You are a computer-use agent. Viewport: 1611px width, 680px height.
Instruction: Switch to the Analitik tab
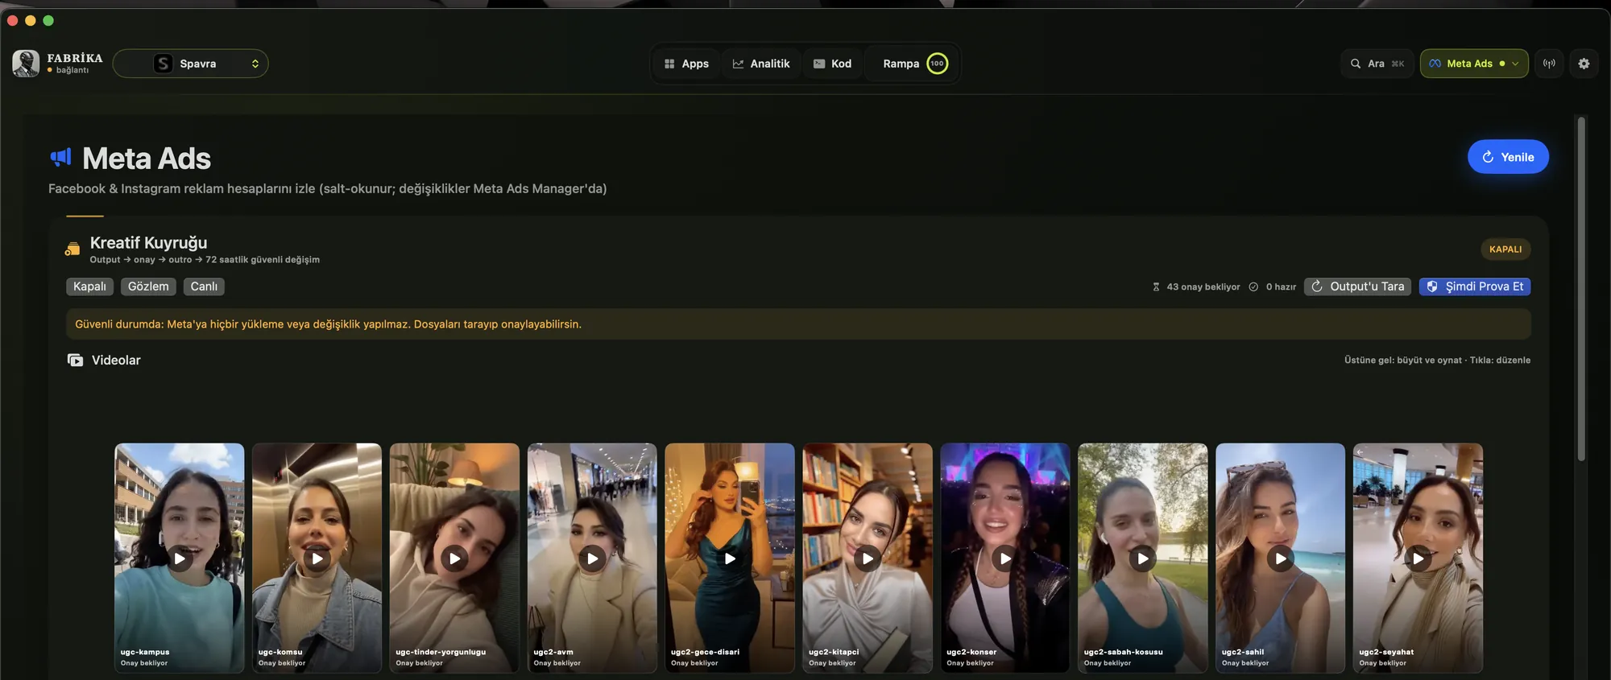(x=761, y=64)
